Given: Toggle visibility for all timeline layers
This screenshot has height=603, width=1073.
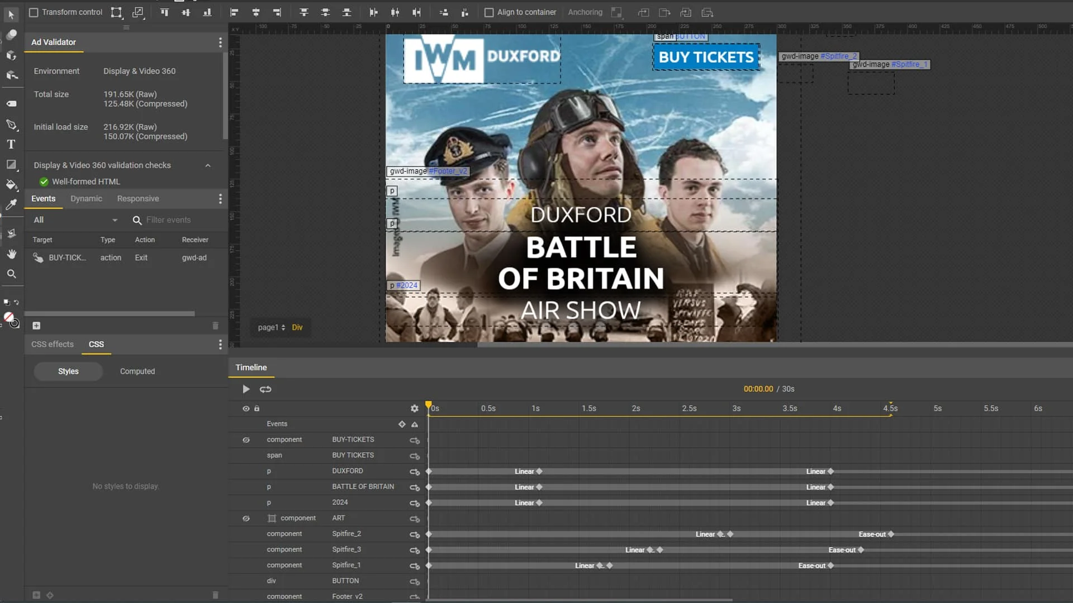Looking at the screenshot, I should (246, 409).
